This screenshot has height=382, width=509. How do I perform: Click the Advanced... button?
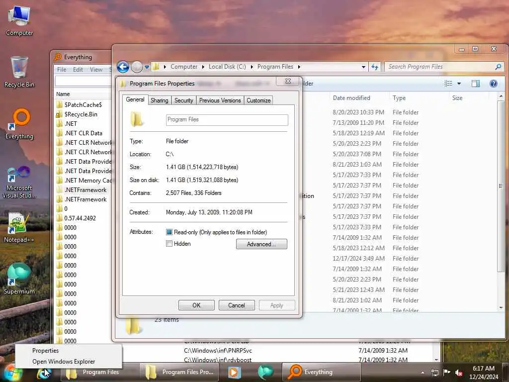coord(261,244)
